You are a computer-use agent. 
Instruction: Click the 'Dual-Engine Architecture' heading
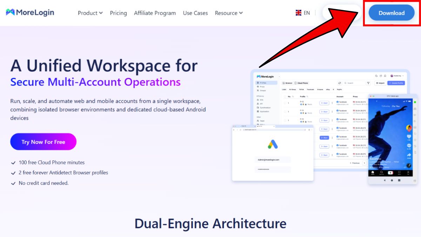point(210,224)
